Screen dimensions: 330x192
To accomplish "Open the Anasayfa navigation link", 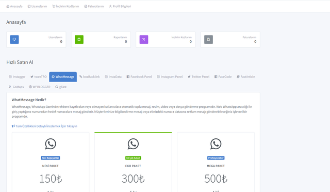I will [14, 6].
